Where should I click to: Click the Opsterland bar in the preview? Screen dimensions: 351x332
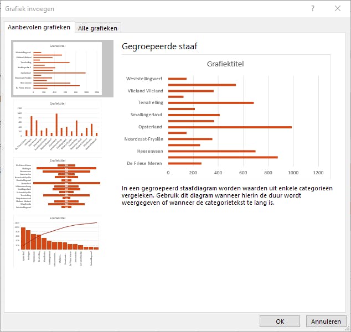230,127
